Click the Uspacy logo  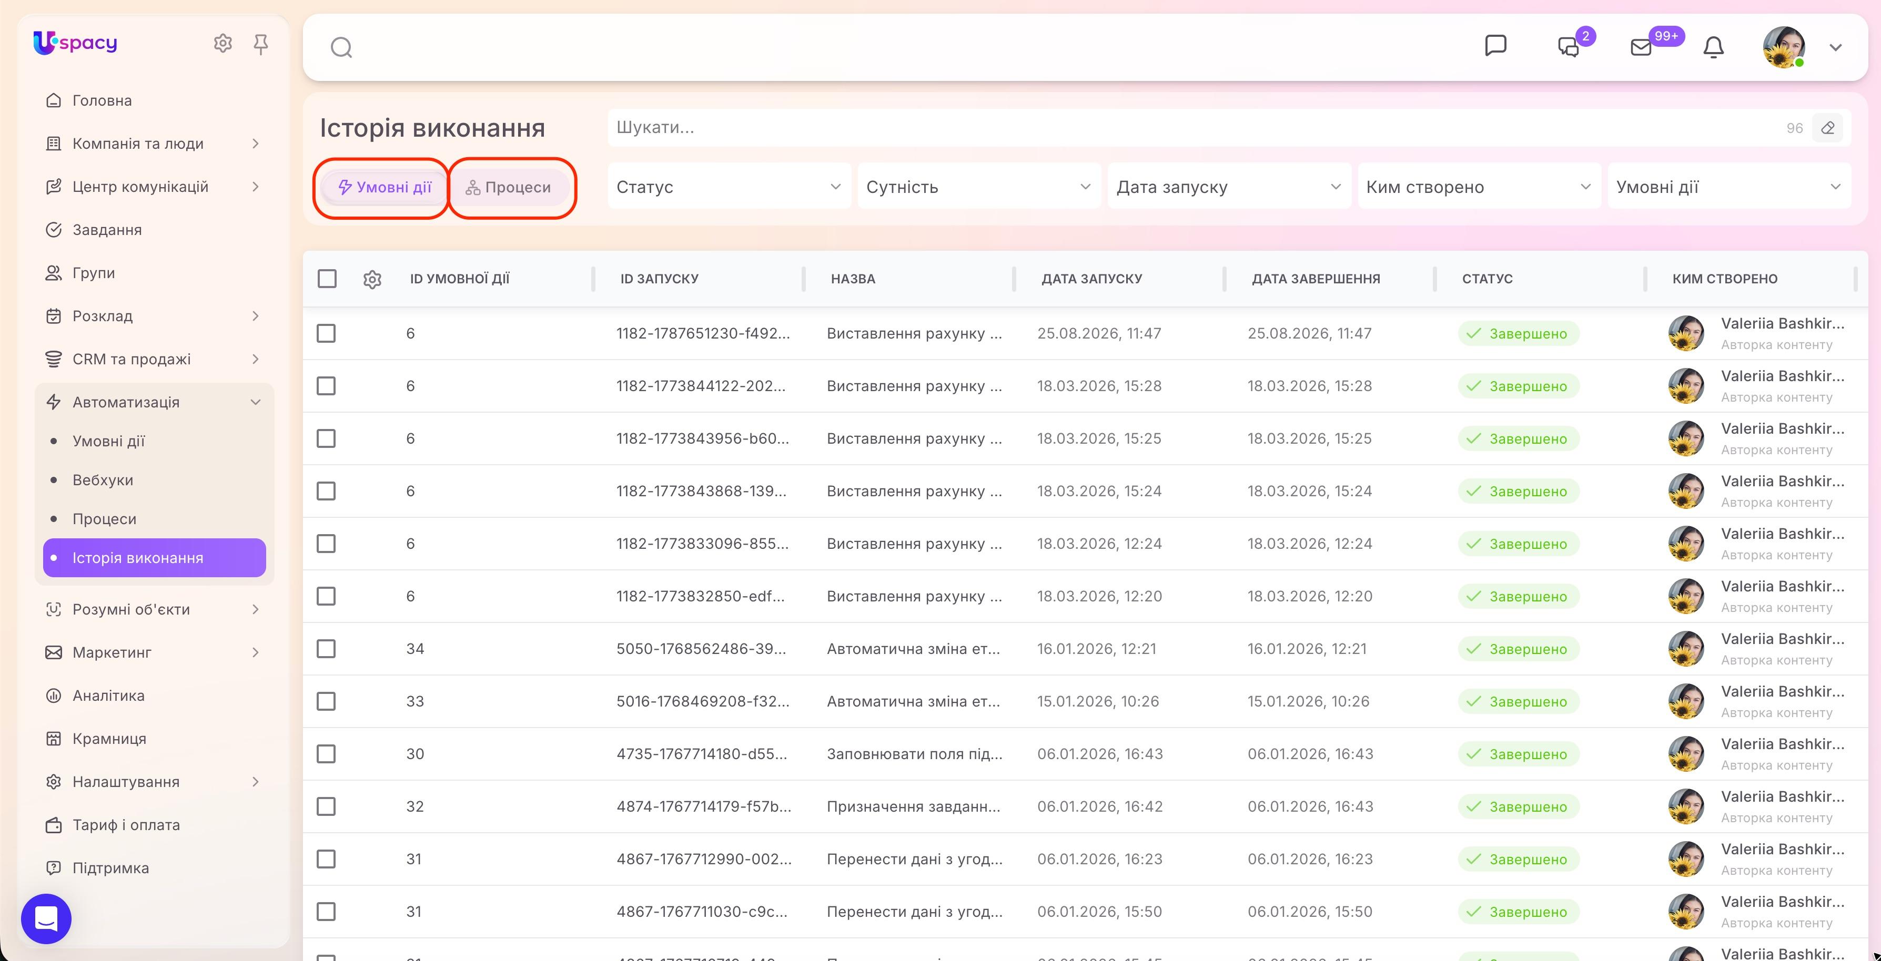[75, 43]
